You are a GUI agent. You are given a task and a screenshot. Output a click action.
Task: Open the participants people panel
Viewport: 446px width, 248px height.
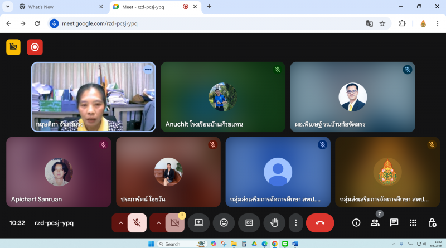(x=375, y=222)
